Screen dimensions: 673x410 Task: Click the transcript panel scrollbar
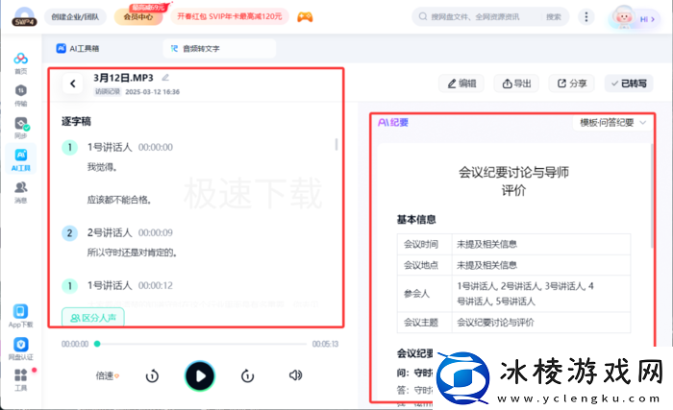click(336, 144)
